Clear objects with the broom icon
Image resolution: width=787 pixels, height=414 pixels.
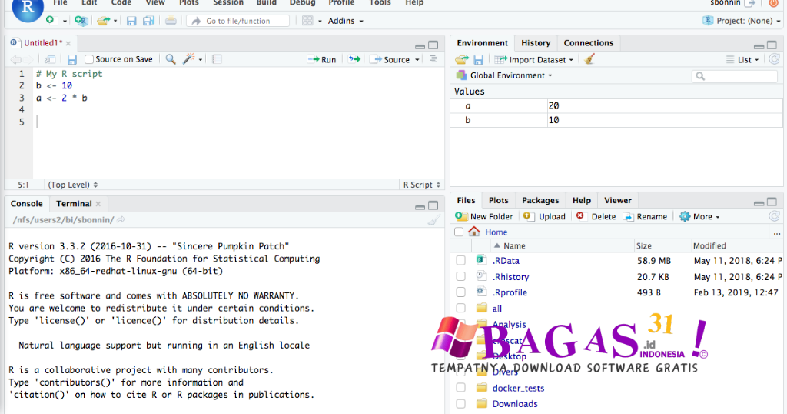click(589, 59)
